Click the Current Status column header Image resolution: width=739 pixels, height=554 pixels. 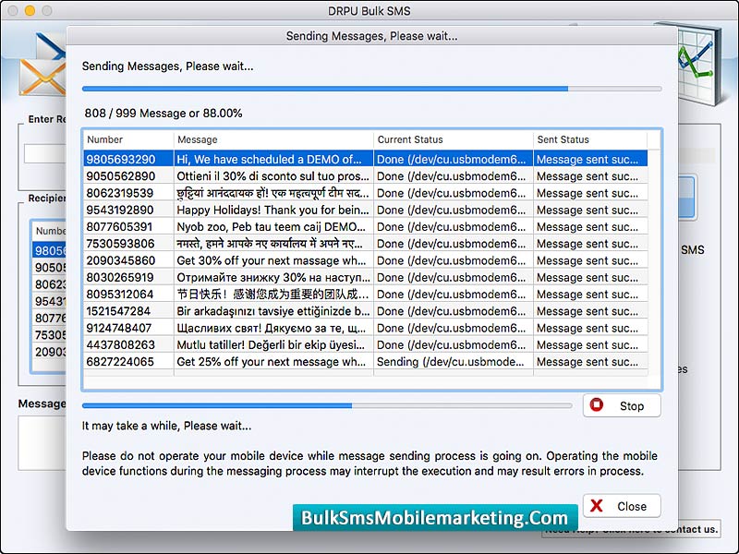coord(453,139)
